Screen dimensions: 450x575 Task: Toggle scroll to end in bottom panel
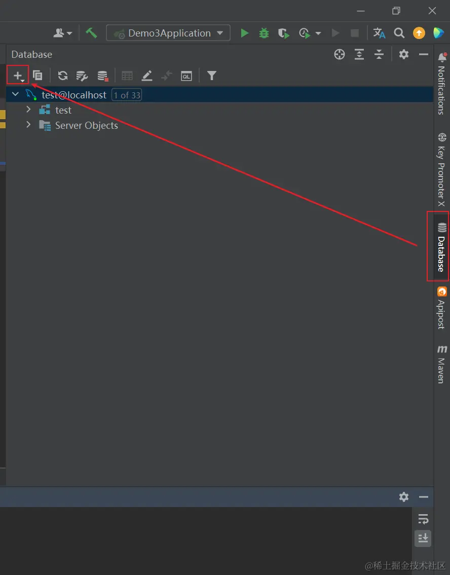tap(423, 538)
